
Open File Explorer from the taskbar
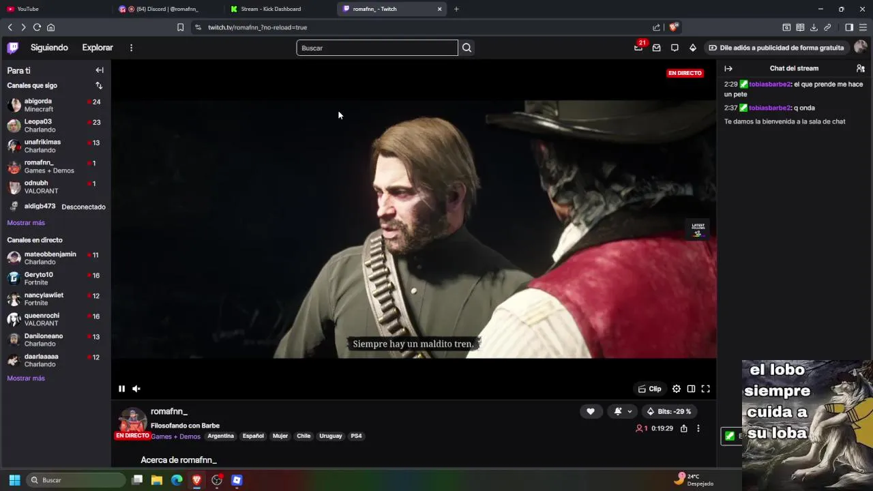pos(157,480)
